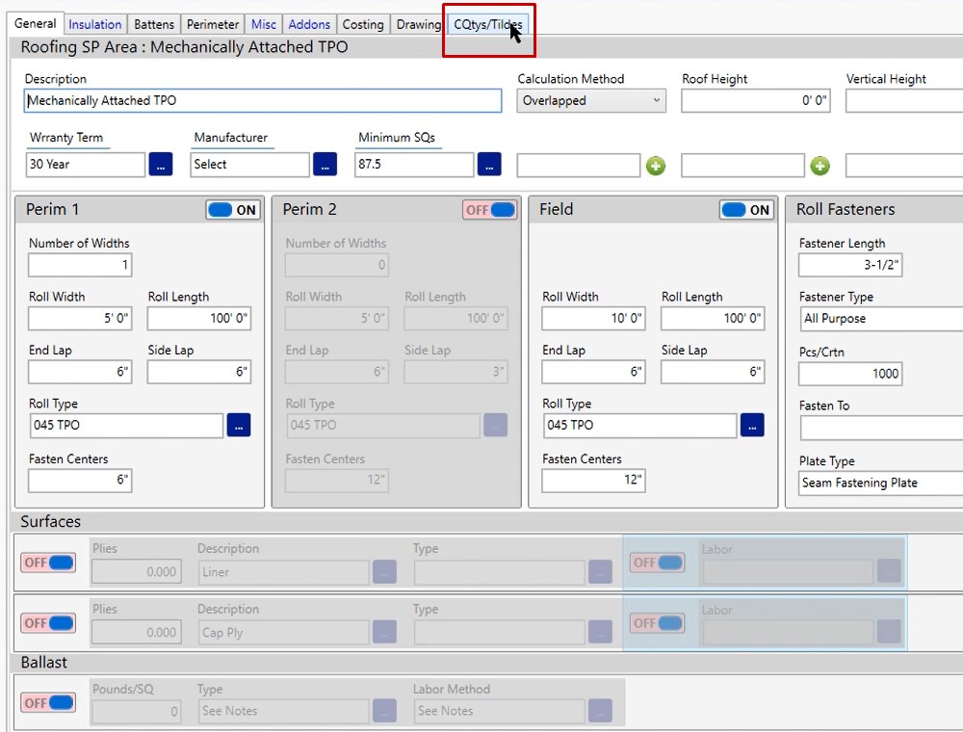Image resolution: width=963 pixels, height=732 pixels.
Task: Click the Manufacturer browse ellipsis button
Action: click(325, 165)
